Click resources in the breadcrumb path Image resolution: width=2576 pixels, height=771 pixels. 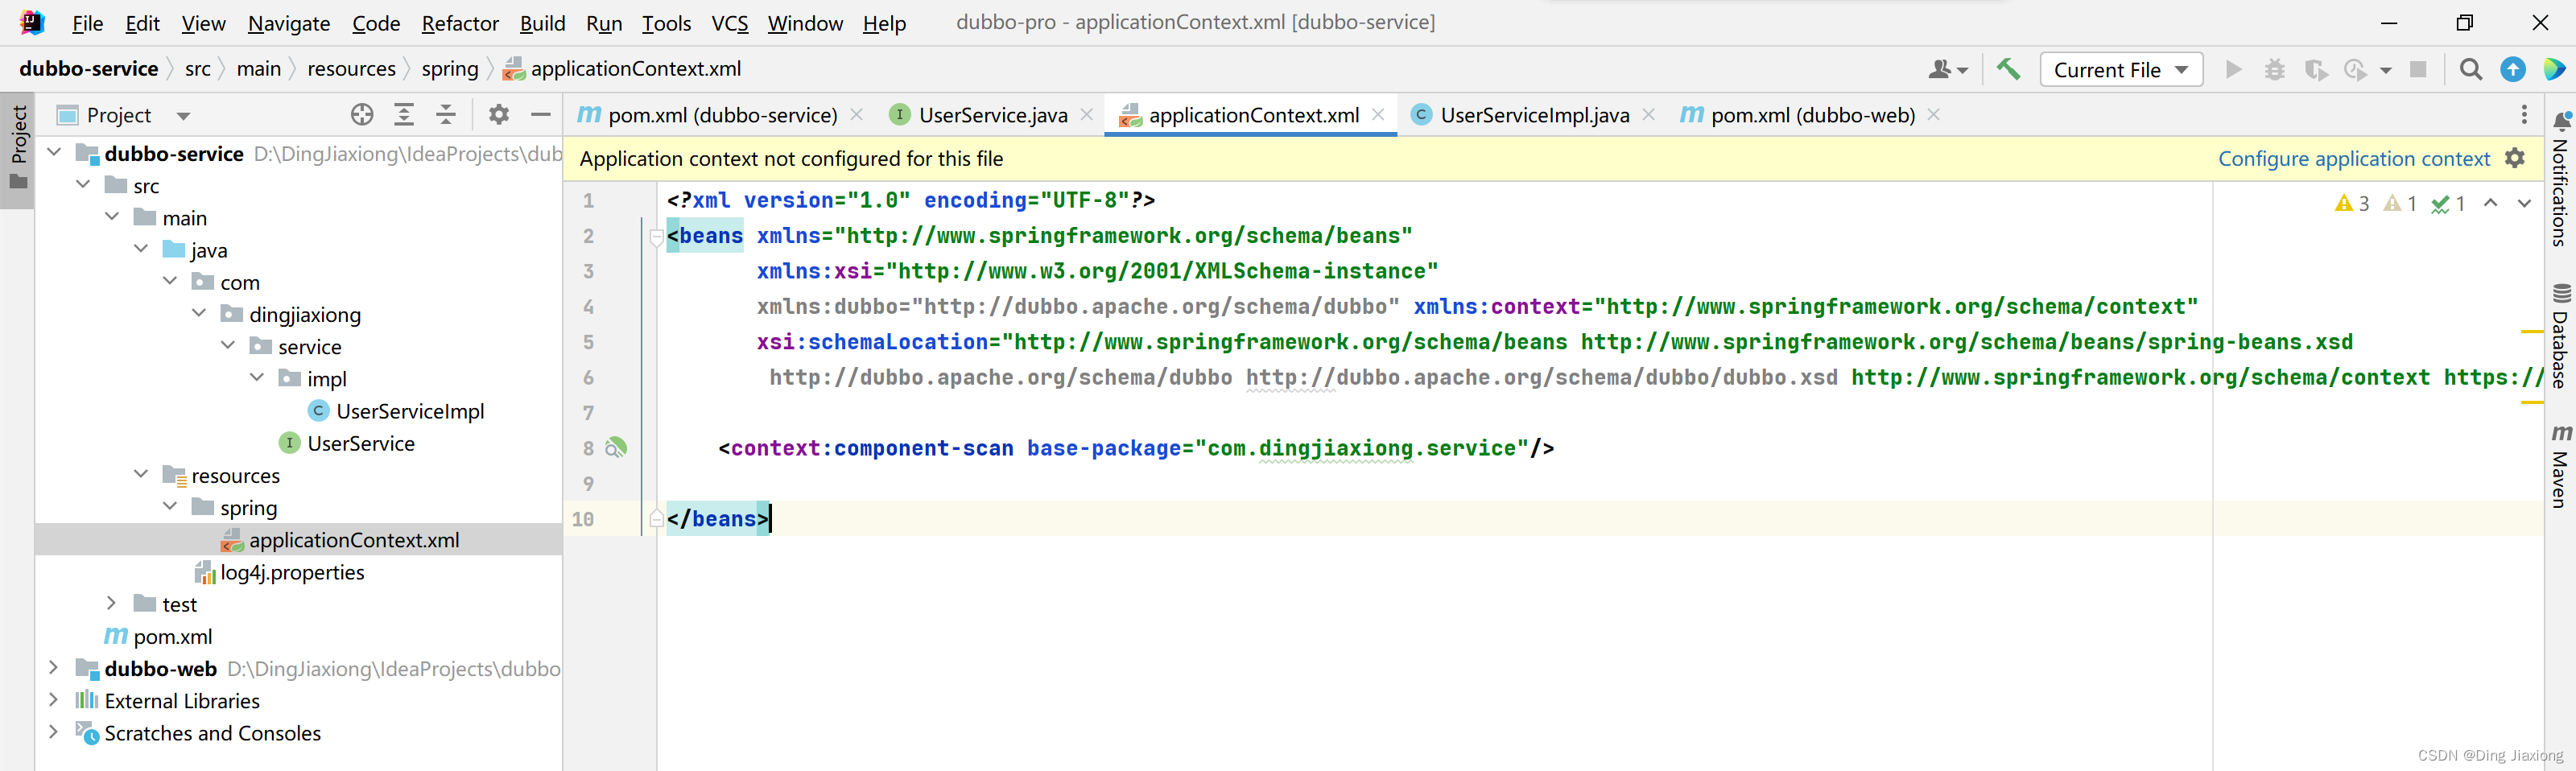click(x=351, y=68)
